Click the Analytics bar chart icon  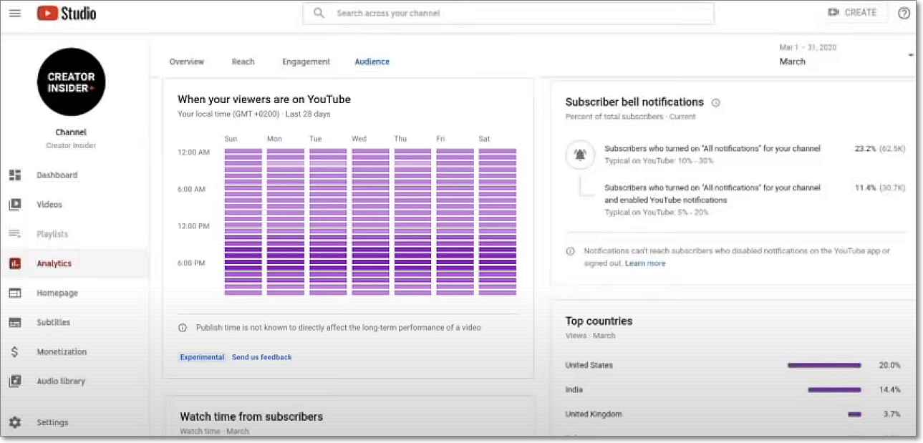14,263
